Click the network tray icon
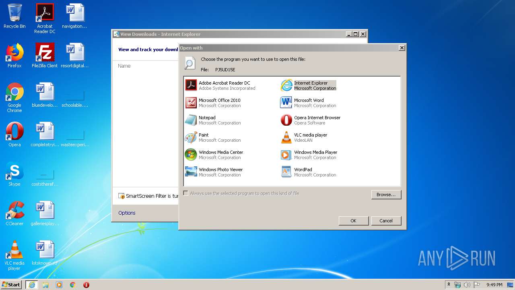 [457, 285]
